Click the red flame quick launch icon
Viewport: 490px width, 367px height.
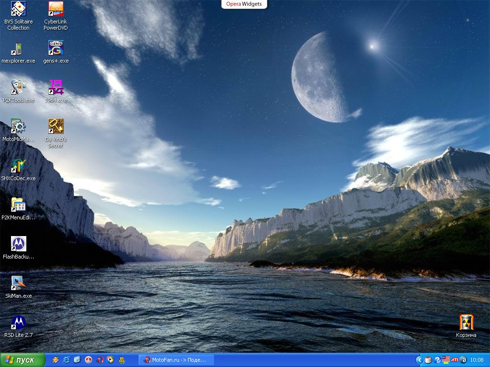click(89, 360)
